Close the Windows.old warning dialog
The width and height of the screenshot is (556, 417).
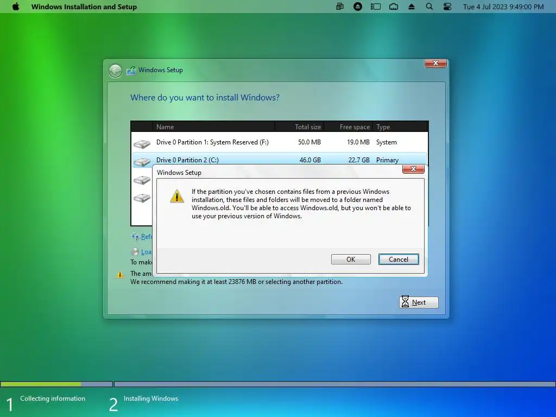point(413,169)
